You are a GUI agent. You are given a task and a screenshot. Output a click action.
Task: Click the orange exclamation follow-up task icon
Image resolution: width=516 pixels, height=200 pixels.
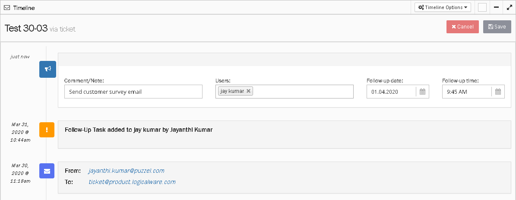point(47,130)
